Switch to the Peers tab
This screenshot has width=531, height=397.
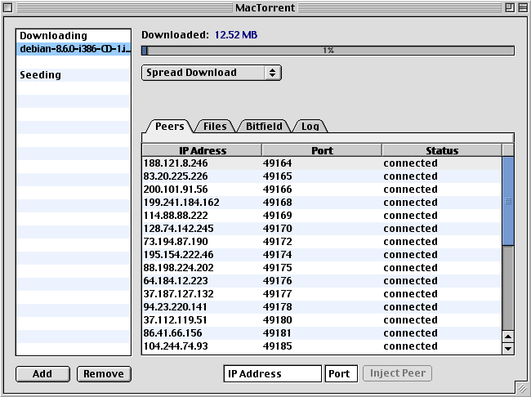[170, 127]
